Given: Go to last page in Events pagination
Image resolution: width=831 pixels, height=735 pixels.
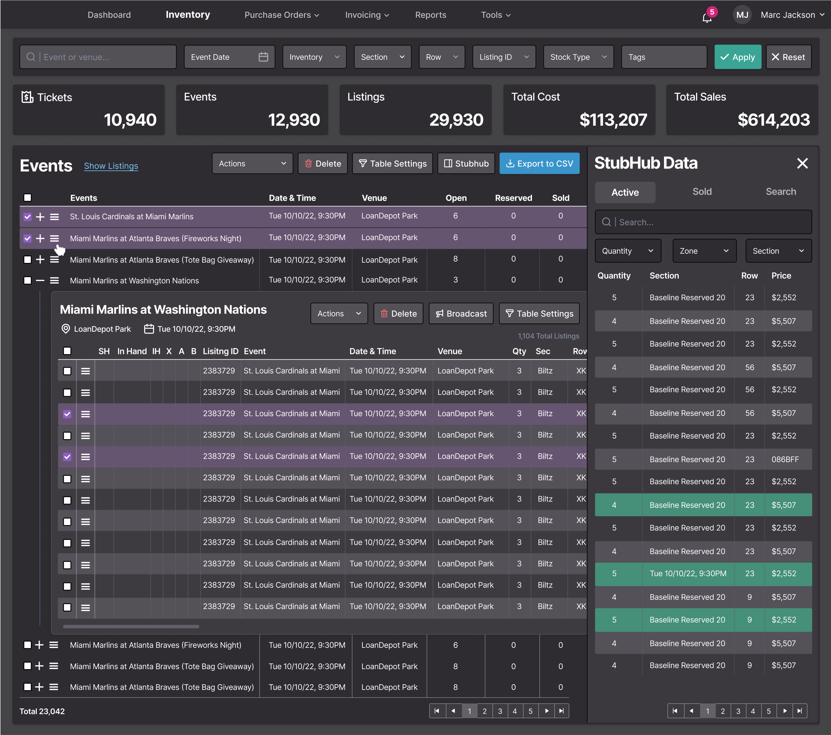Looking at the screenshot, I should (561, 711).
